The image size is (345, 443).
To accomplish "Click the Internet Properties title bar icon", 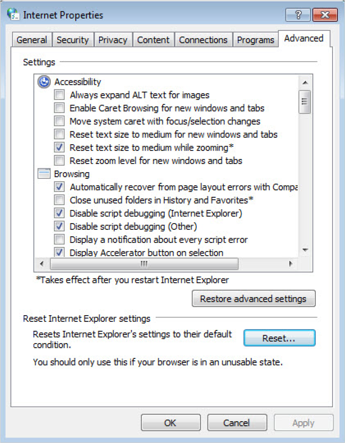I will click(13, 15).
